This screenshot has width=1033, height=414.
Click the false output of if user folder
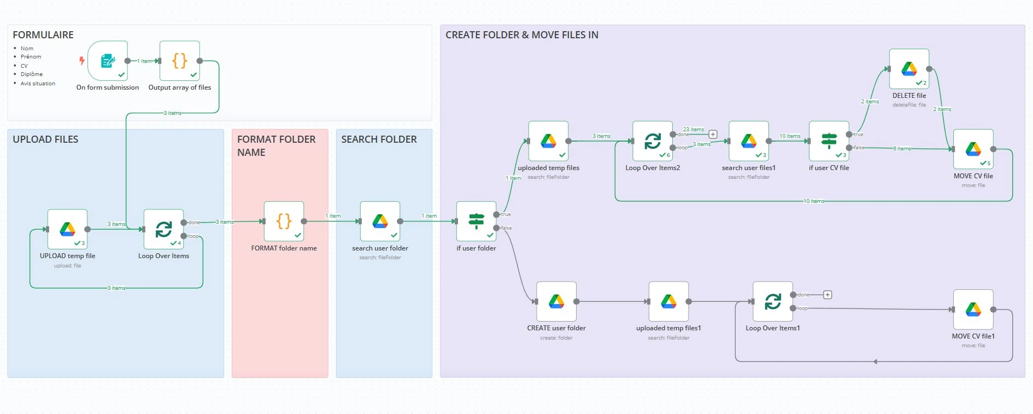coord(496,228)
